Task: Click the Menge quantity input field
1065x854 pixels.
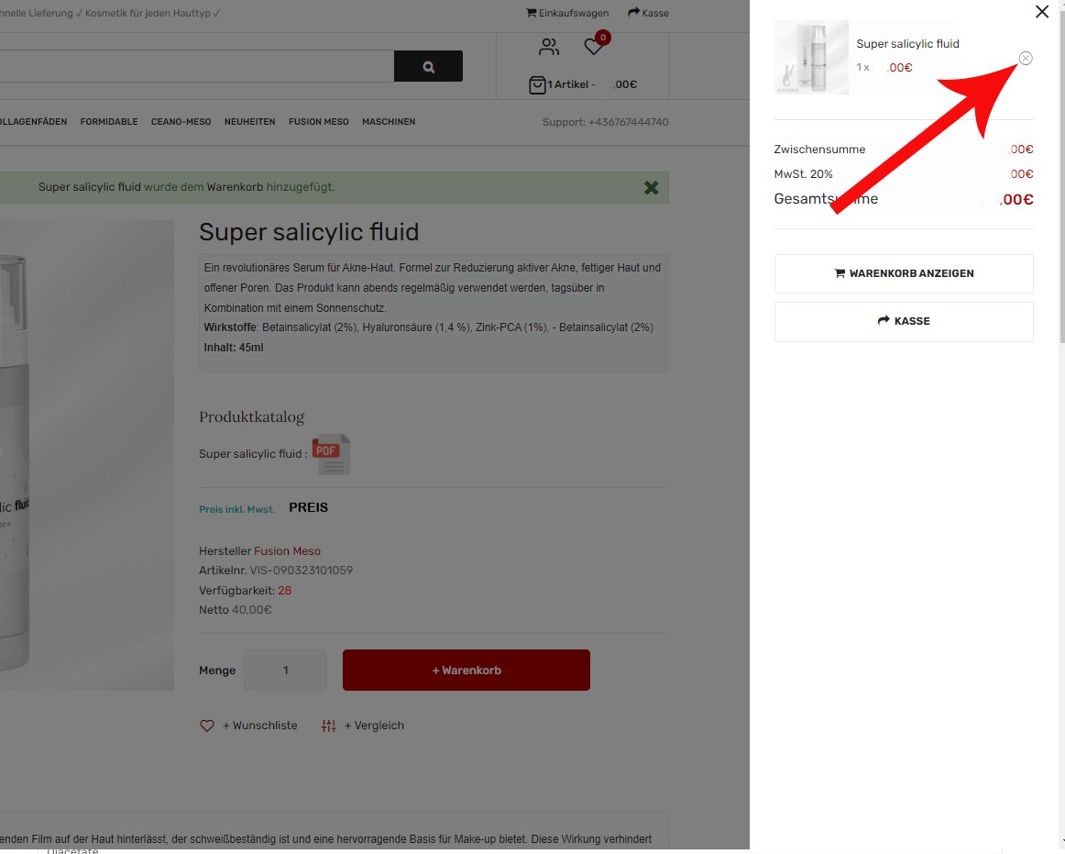Action: [285, 671]
